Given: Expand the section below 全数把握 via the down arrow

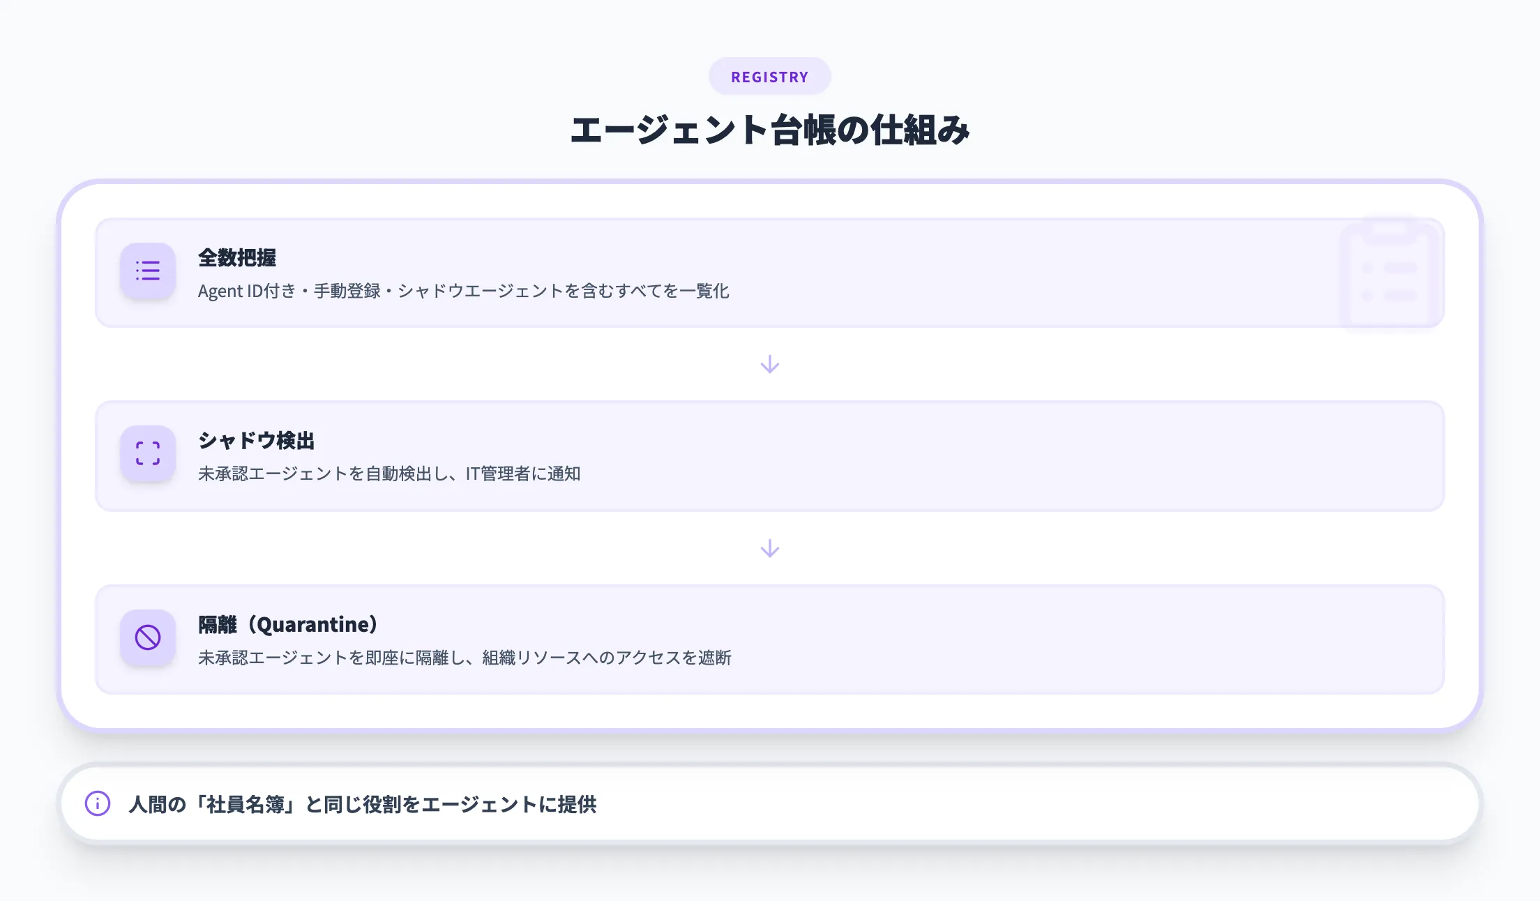Looking at the screenshot, I should [x=769, y=363].
